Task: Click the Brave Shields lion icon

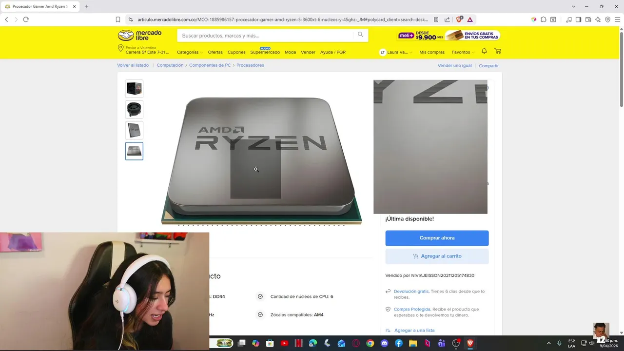Action: 459,19
